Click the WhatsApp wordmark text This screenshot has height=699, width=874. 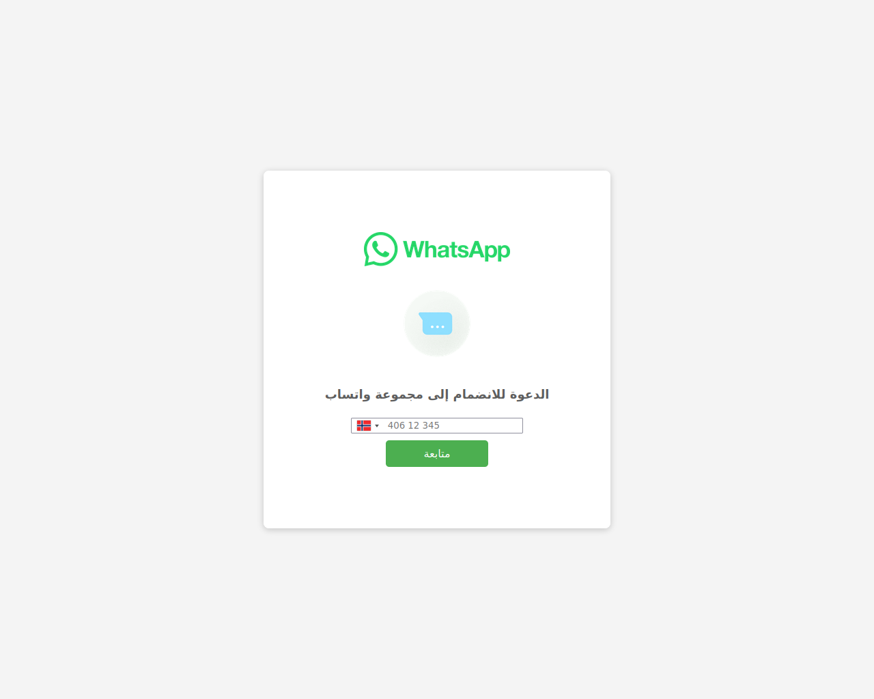click(457, 251)
